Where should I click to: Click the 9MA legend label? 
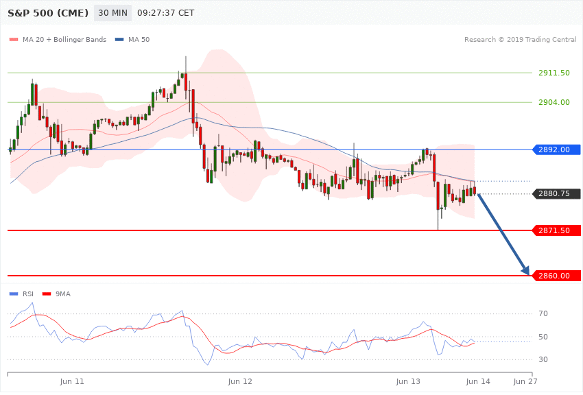point(63,294)
